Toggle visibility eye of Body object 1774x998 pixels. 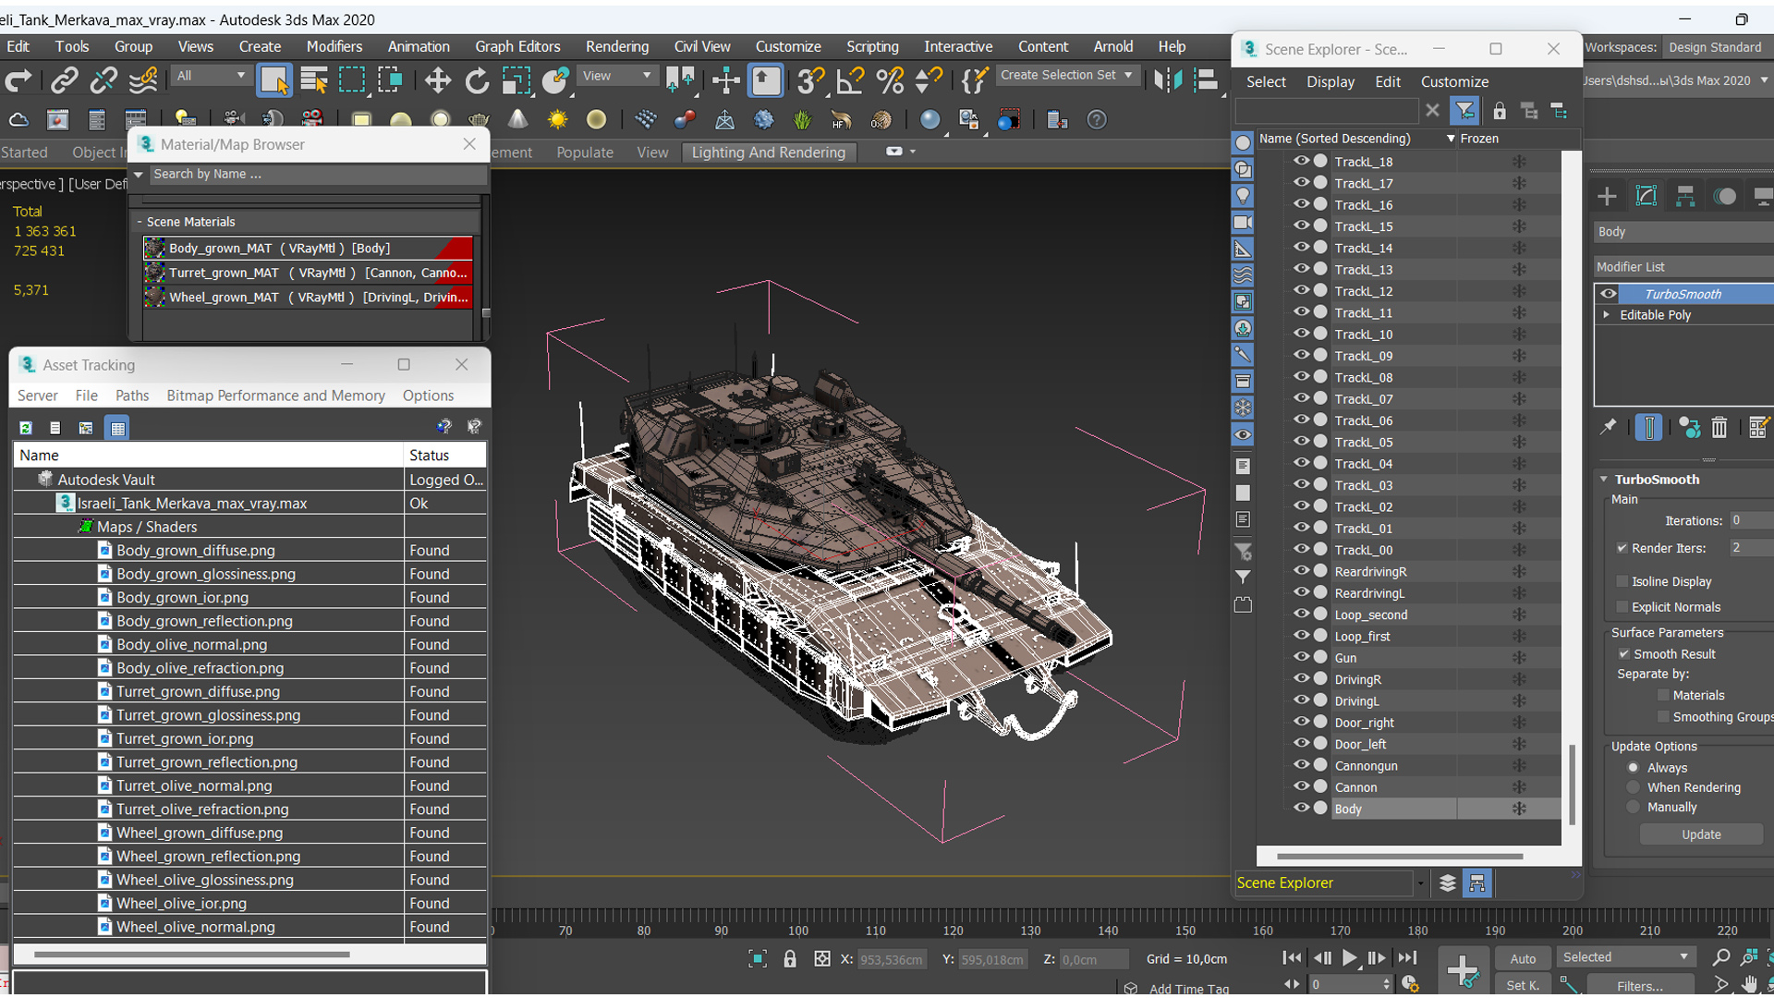coord(1301,808)
